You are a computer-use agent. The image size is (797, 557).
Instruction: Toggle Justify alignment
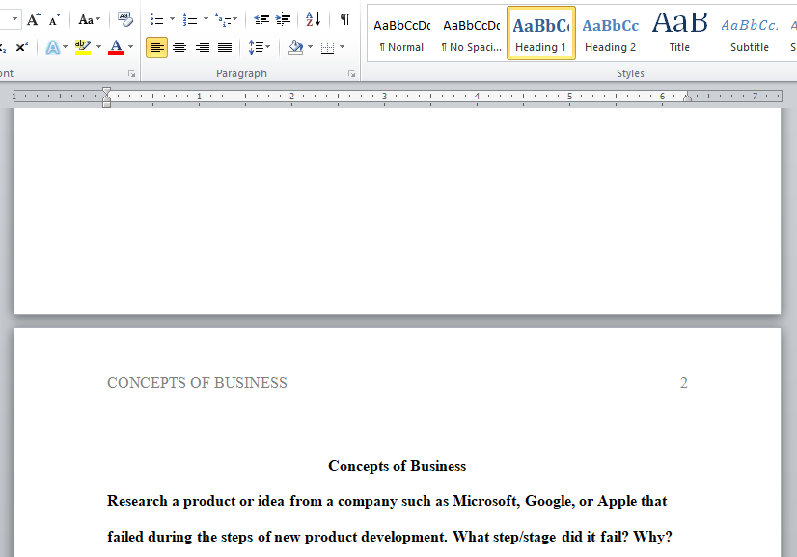coord(225,47)
